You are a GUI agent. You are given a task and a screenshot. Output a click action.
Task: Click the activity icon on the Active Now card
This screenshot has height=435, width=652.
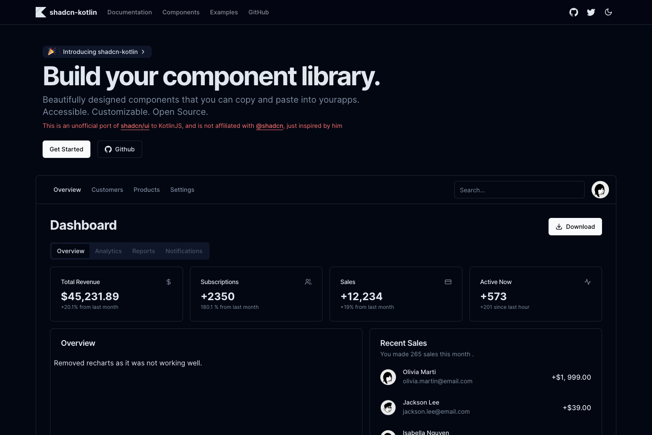click(588, 282)
